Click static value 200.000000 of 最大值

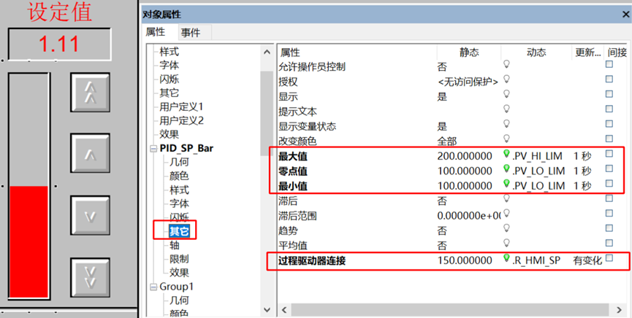pos(465,156)
